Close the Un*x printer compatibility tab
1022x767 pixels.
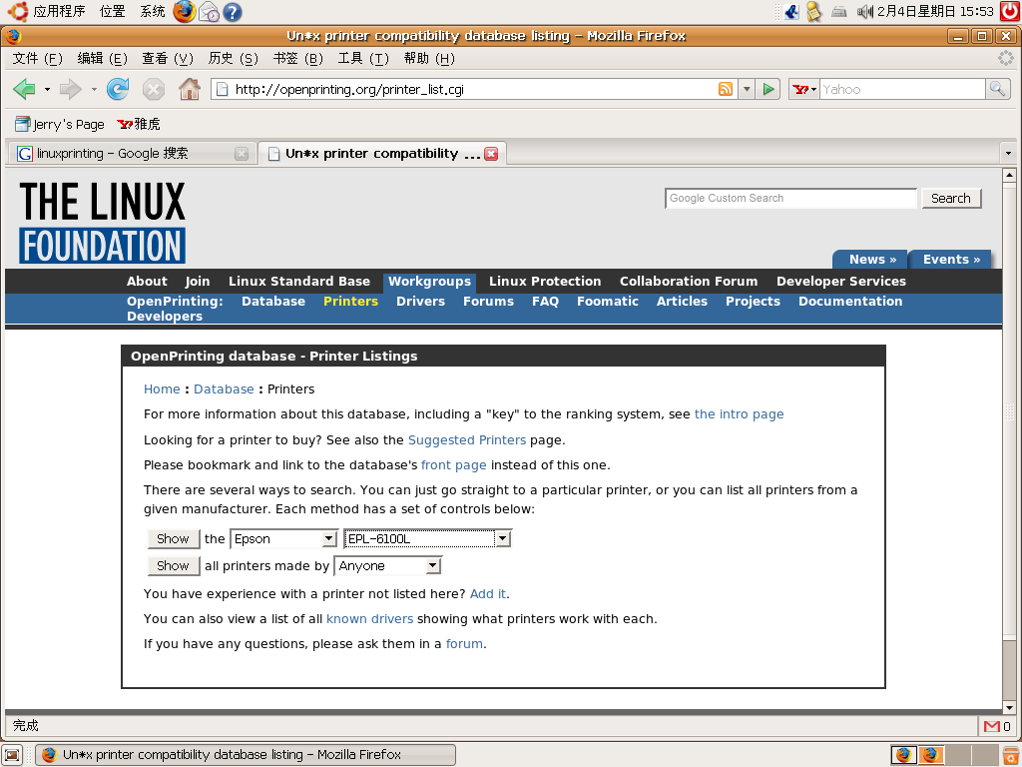(x=491, y=154)
